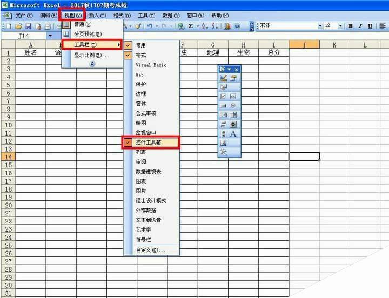Enable the 窗体 toolbar
Screen dimensions: 389x298
[x=151, y=104]
